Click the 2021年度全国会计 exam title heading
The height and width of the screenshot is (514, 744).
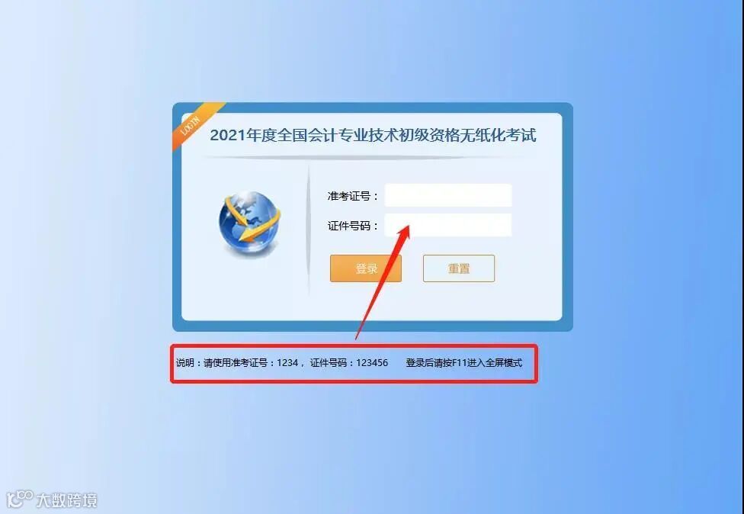coord(373,135)
